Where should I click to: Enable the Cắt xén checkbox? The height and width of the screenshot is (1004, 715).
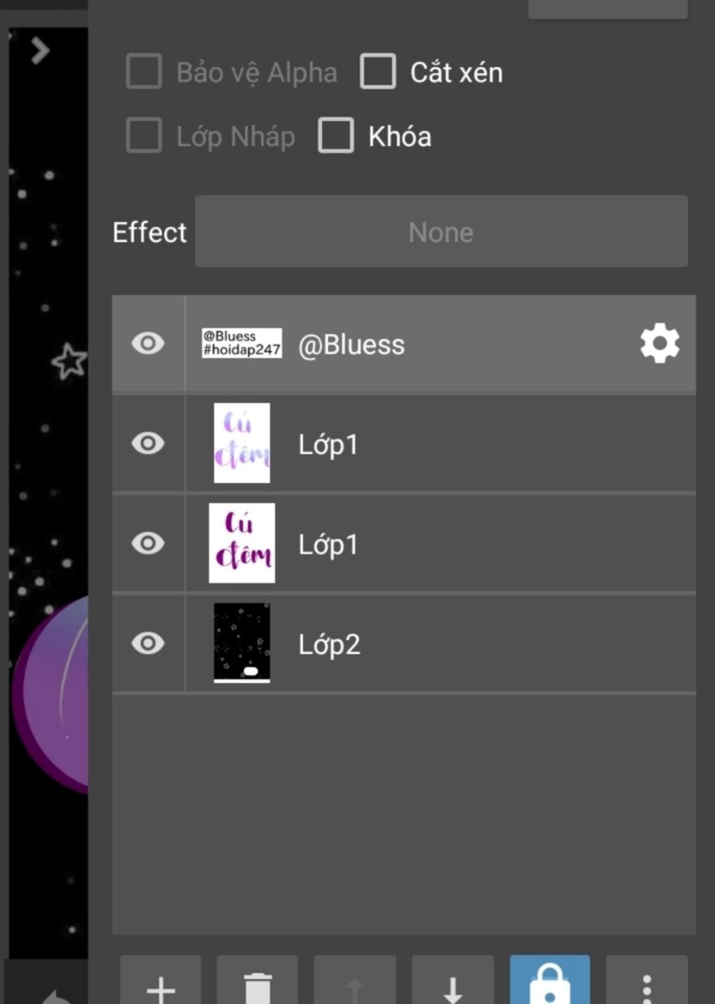point(378,71)
